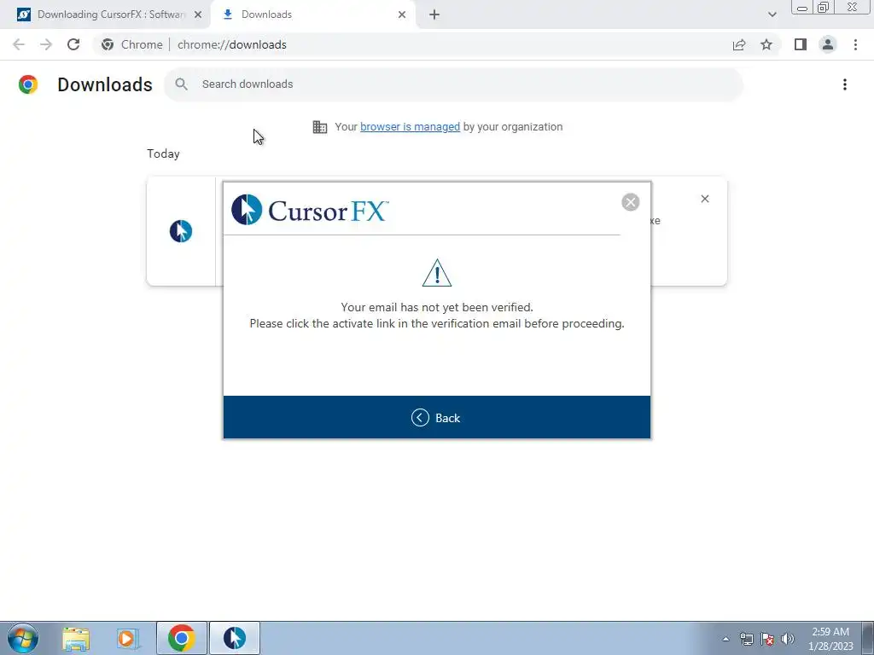Open Windows Explorer from taskbar
874x655 pixels.
tap(76, 638)
